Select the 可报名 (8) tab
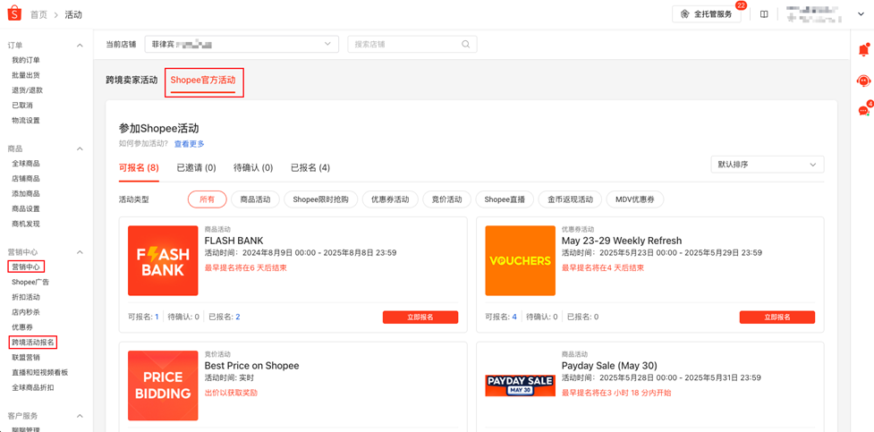This screenshot has width=874, height=432. pos(139,167)
